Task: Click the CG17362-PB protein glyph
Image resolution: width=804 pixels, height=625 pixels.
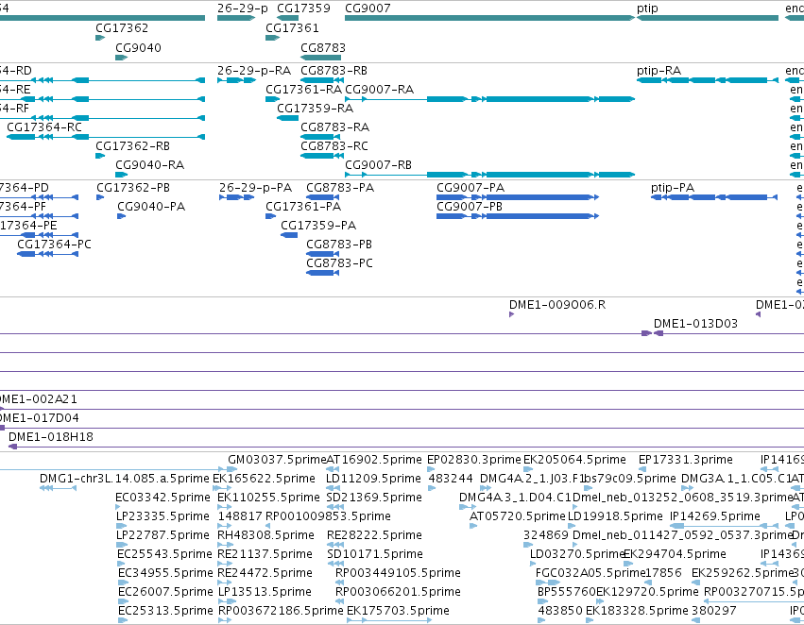Action: click(100, 196)
